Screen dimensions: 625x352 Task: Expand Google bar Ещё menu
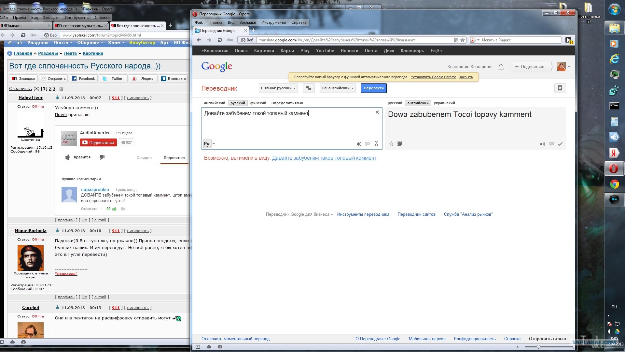pyautogui.click(x=436, y=51)
